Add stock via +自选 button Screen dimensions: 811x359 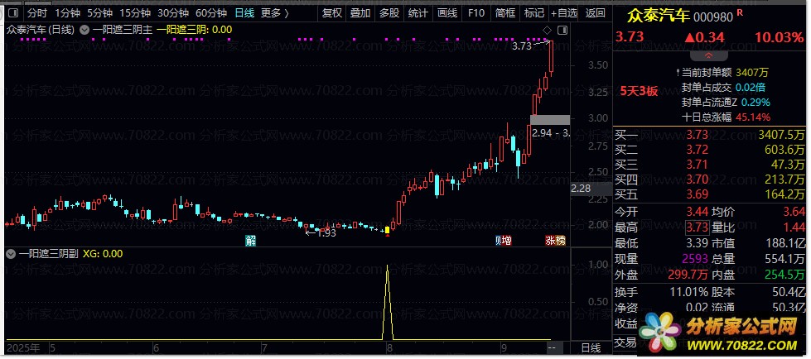click(x=564, y=13)
